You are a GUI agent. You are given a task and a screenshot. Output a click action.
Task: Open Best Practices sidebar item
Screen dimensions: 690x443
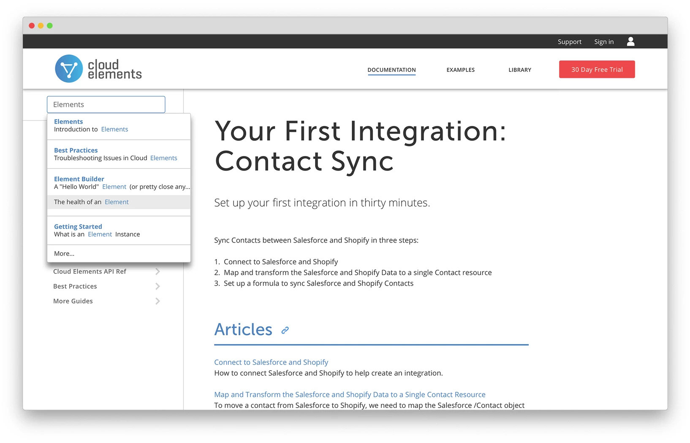75,286
